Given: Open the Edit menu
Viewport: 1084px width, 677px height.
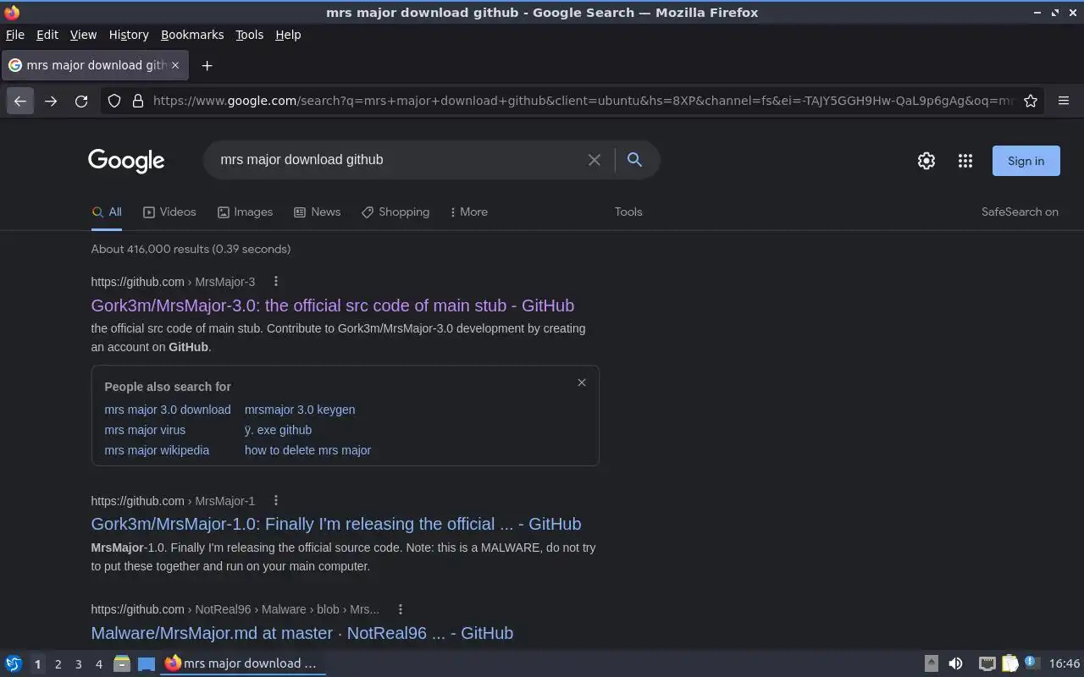Looking at the screenshot, I should click(47, 35).
